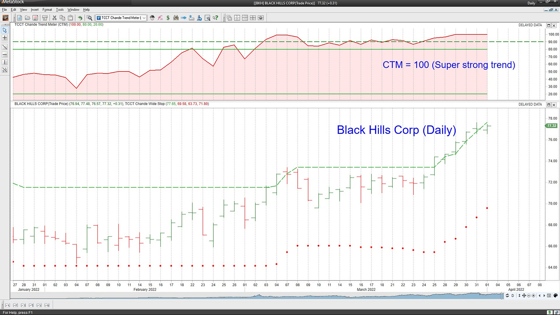The image size is (560, 315).
Task: Select the horizontal line tool
Action: [5, 55]
